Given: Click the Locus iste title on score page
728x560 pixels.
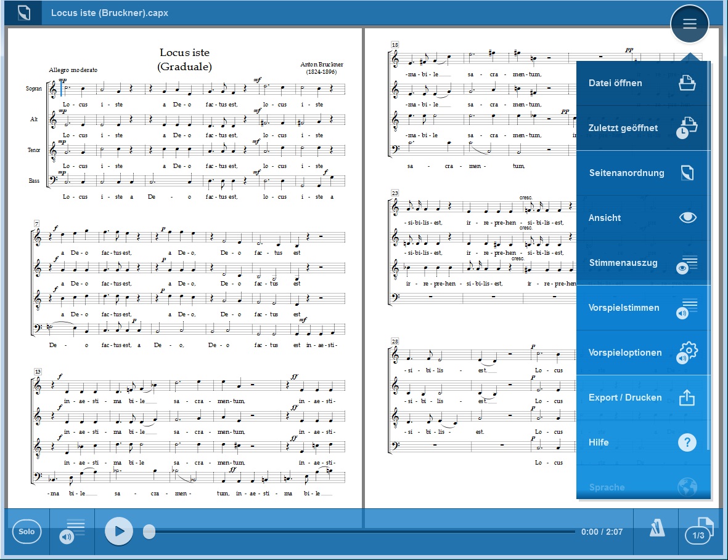Looking at the screenshot, I should pos(184,53).
